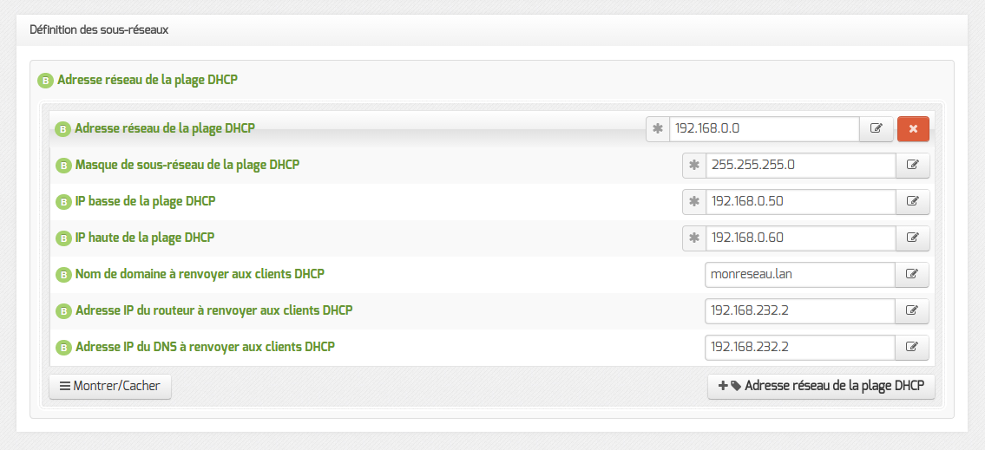Click green B badge of top DHCP section heading
Viewport: 985px width, 450px height.
click(44, 81)
